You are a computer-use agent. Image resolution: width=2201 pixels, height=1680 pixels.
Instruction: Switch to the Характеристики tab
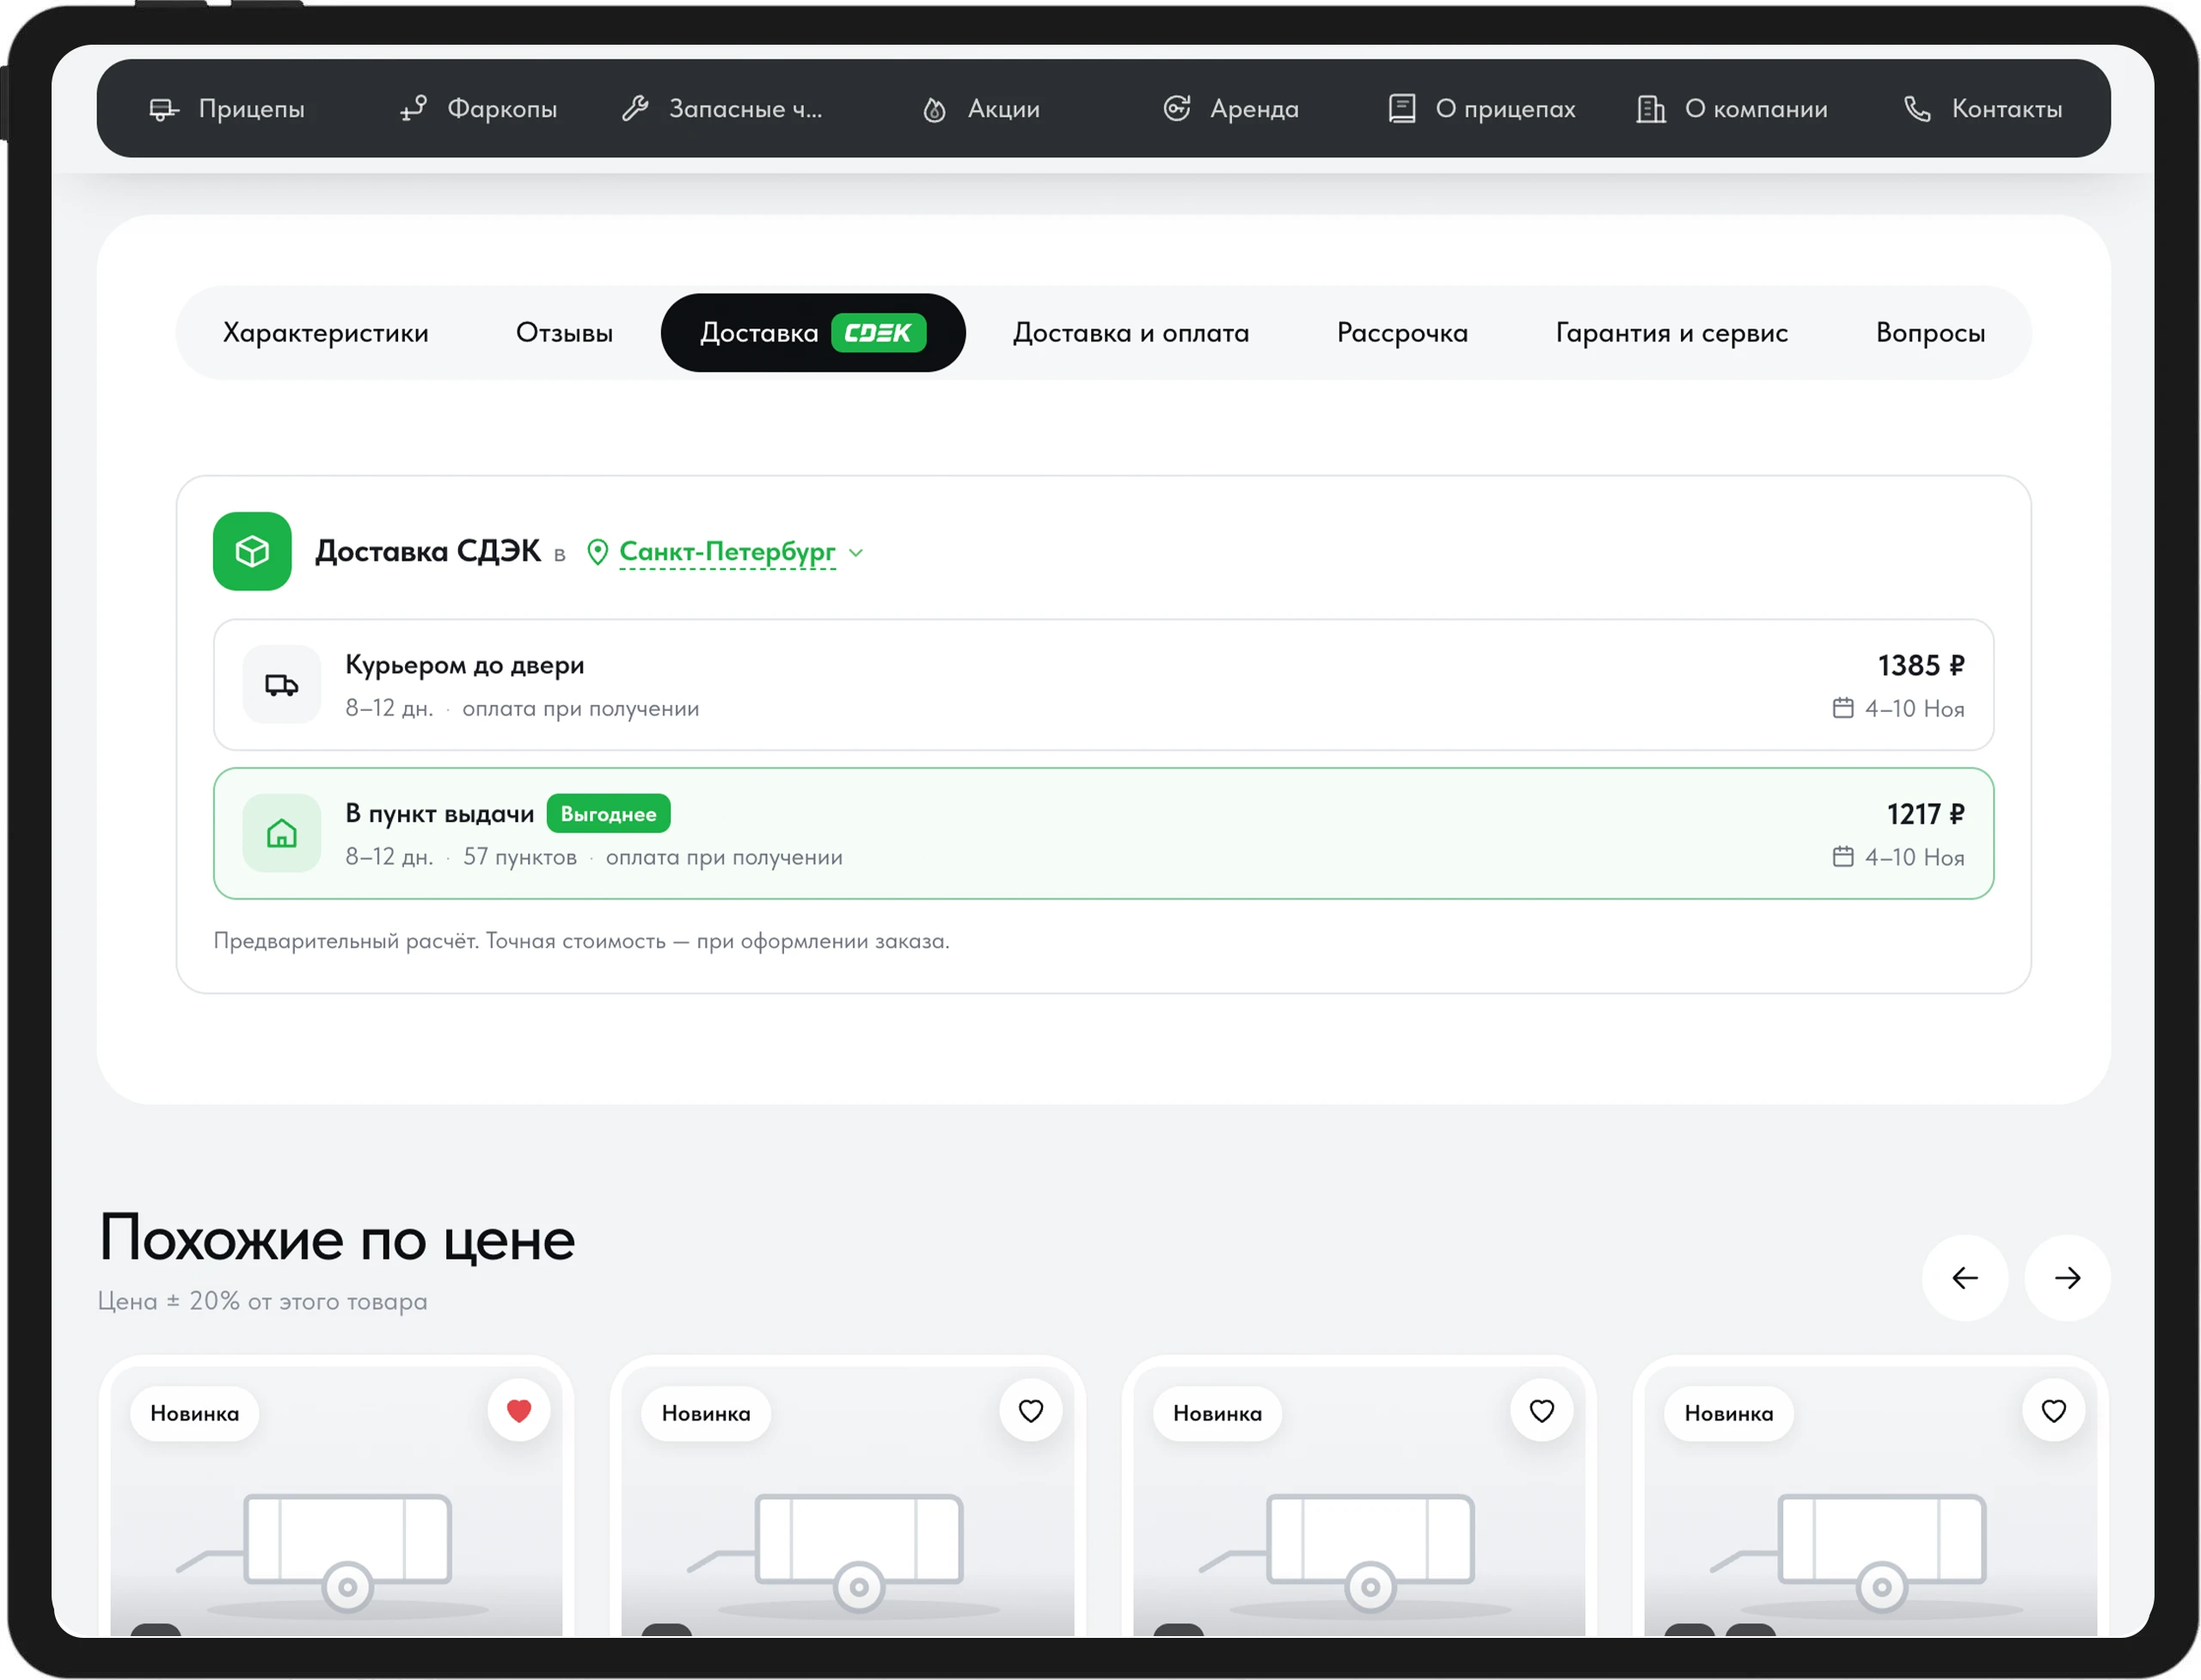[326, 333]
